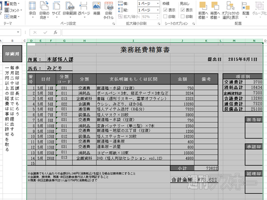
Task: Open オブジェクトの選択と表示 selection pane
Action: (x=230, y=11)
